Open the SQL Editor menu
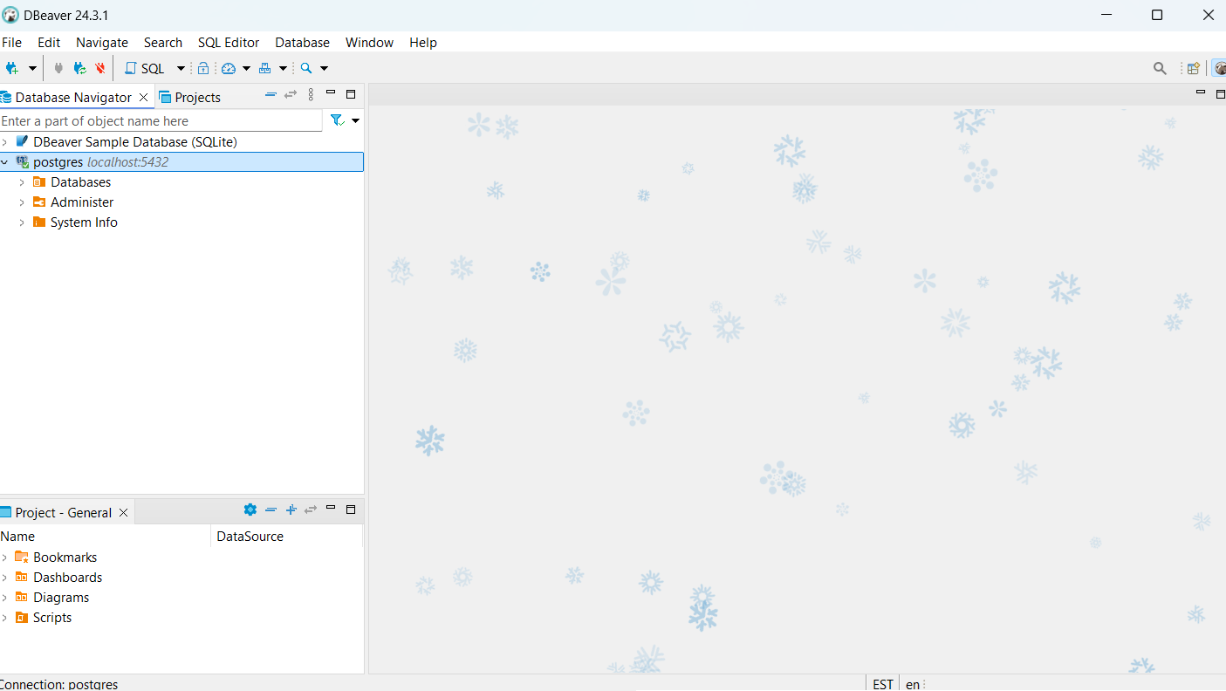The height and width of the screenshot is (691, 1226). pos(228,42)
